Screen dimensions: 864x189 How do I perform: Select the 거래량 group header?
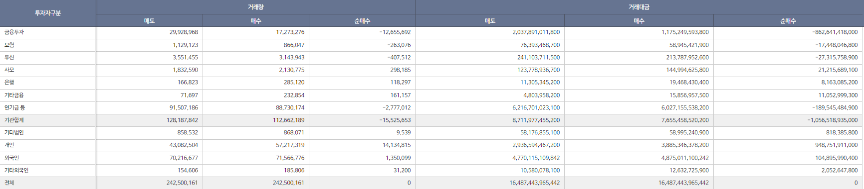click(255, 7)
